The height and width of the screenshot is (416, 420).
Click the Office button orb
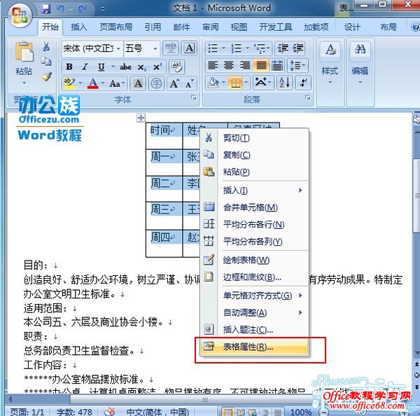point(20,15)
